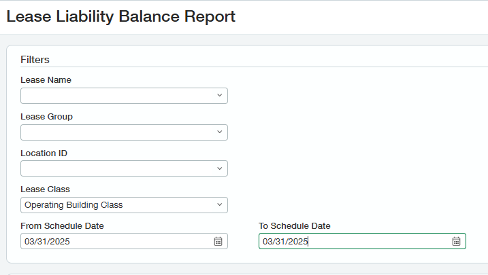Screen dimensions: 488x275
Task: Click the Lease Class chevron arrow
Action: (219, 204)
